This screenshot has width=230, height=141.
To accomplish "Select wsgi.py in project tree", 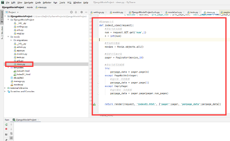I will (x=19, y=33).
